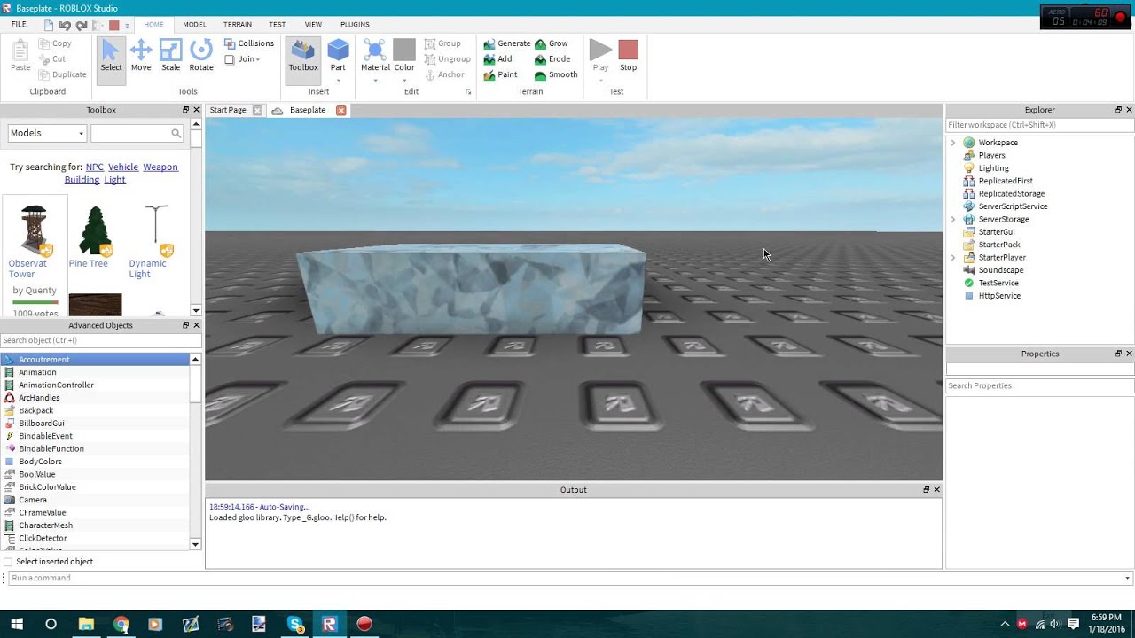Insert a Part with the Part icon
Screen dimensions: 1135x638
pyautogui.click(x=338, y=50)
